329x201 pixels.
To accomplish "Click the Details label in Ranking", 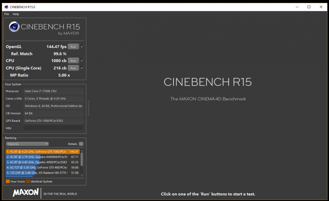I will pyautogui.click(x=73, y=144).
